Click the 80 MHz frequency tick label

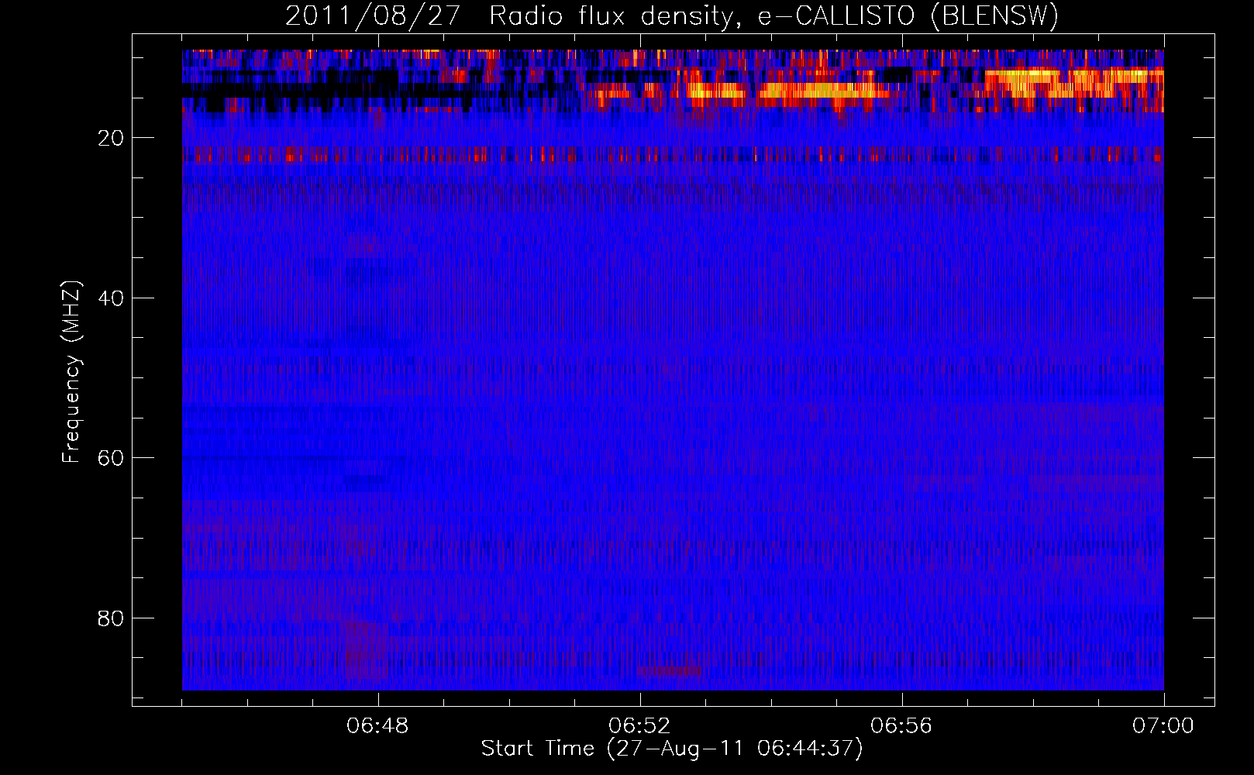coord(111,618)
